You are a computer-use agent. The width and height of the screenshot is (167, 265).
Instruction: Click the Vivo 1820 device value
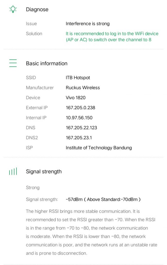(x=76, y=98)
